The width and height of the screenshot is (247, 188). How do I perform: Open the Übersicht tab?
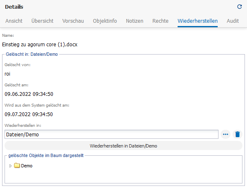click(43, 21)
